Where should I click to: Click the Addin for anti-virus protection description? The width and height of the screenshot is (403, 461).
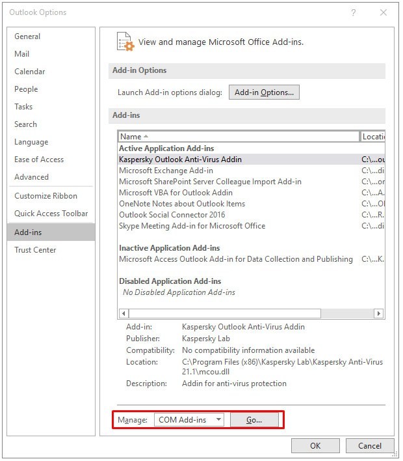click(x=234, y=384)
